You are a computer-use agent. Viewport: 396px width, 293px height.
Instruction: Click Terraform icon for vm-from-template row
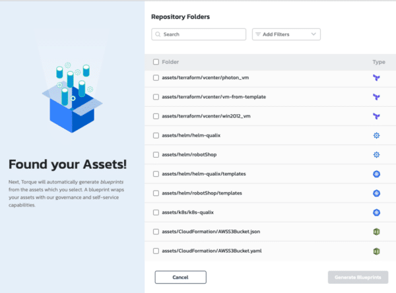pos(376,97)
